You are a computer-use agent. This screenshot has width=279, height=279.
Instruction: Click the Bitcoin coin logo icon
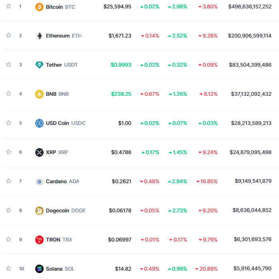[x=39, y=7]
